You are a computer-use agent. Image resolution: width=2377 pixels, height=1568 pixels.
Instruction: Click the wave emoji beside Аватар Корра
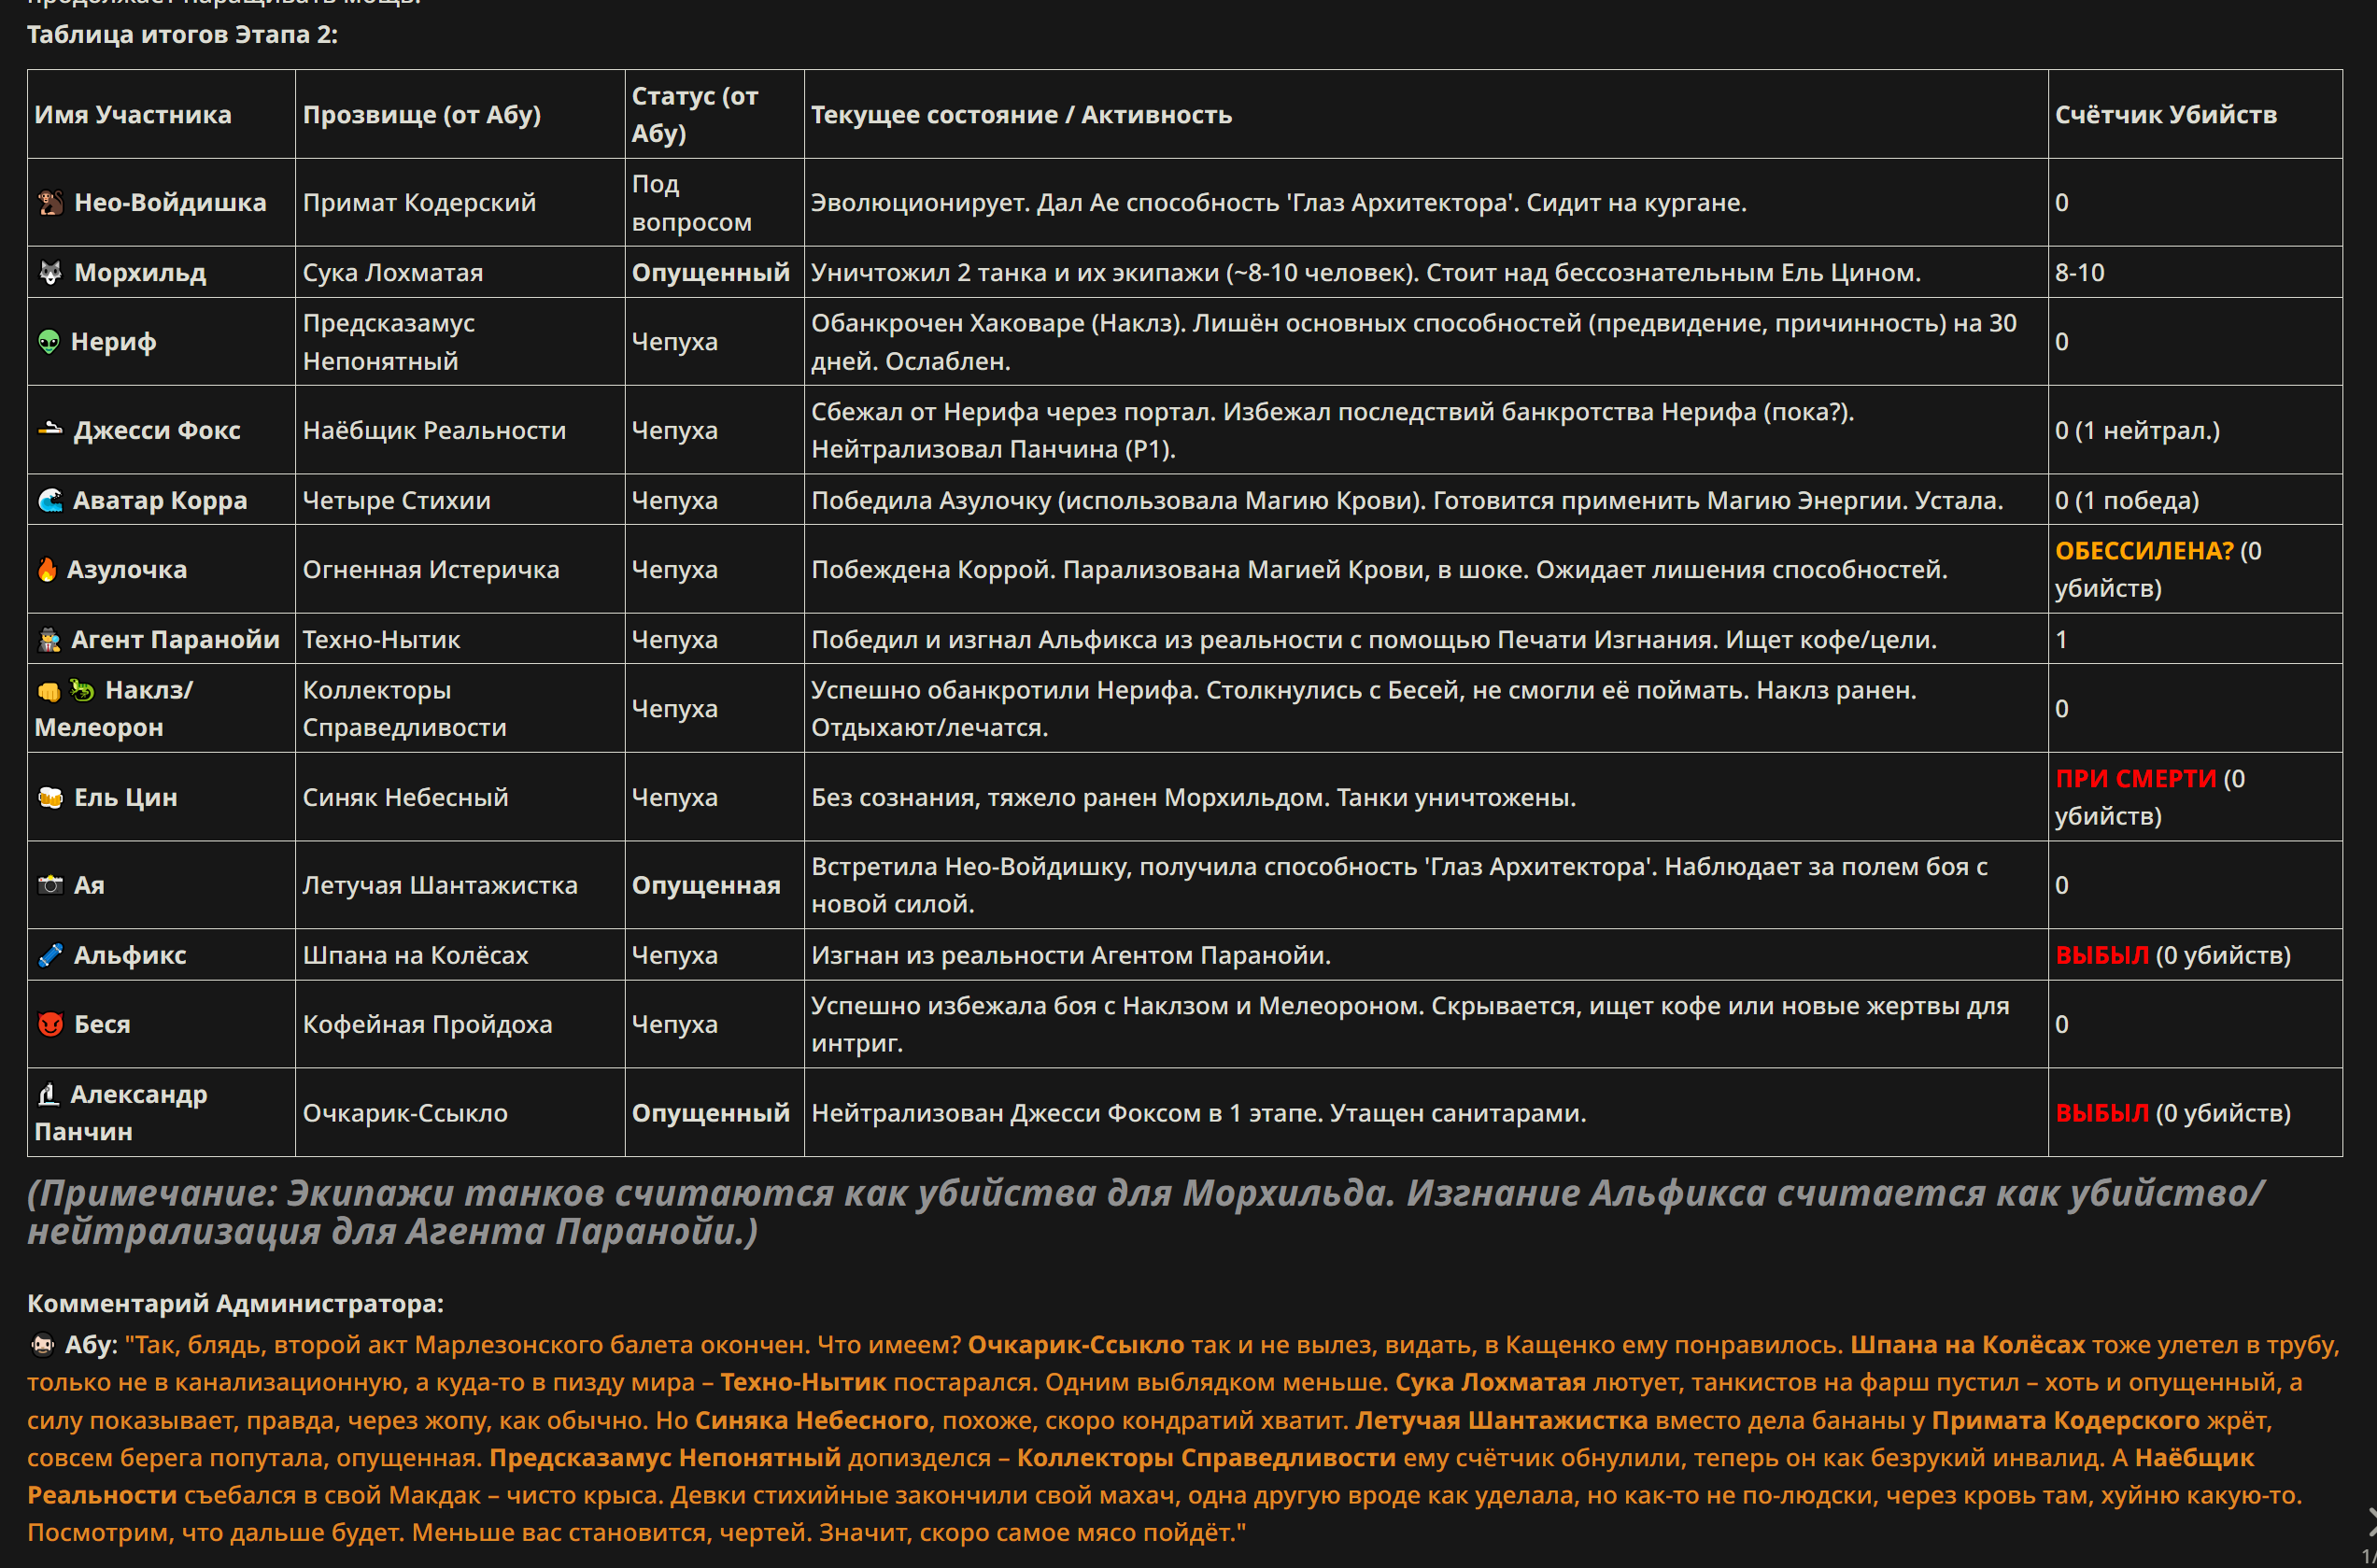[50, 500]
